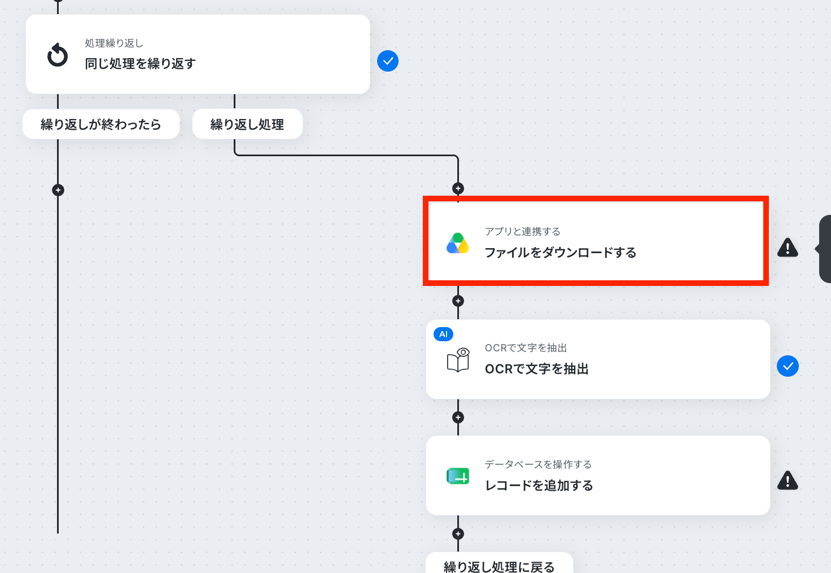Viewport: 831px width, 573px height.
Task: Click the warning triangle beside ファイルをダウンロードする
Action: pyautogui.click(x=788, y=247)
